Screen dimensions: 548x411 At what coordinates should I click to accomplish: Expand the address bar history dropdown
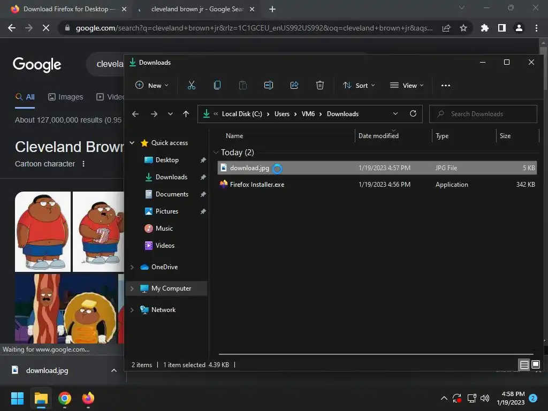pos(395,113)
